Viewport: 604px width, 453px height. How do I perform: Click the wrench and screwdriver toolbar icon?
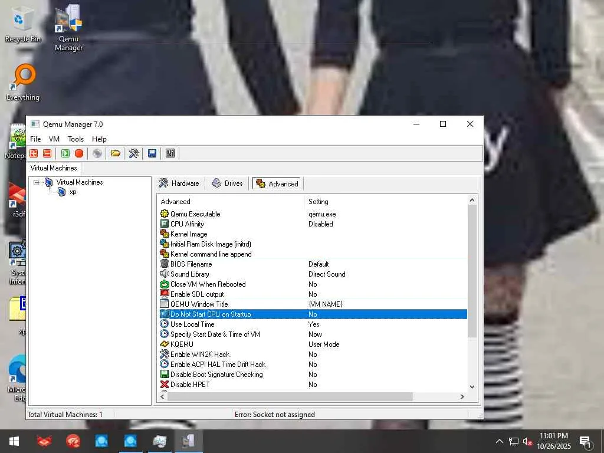pyautogui.click(x=134, y=153)
